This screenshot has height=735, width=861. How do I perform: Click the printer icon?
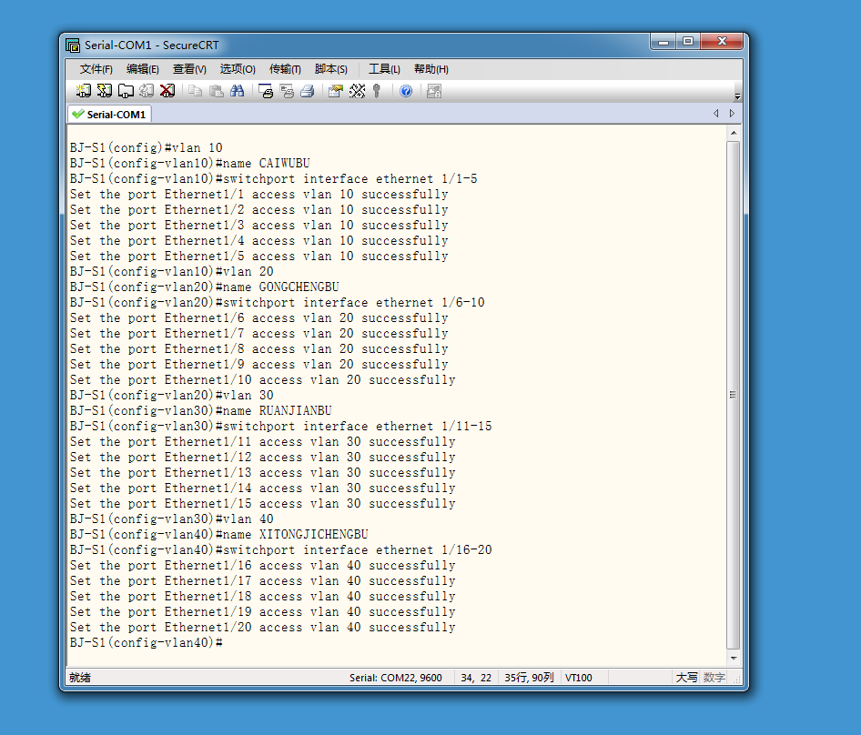[308, 91]
